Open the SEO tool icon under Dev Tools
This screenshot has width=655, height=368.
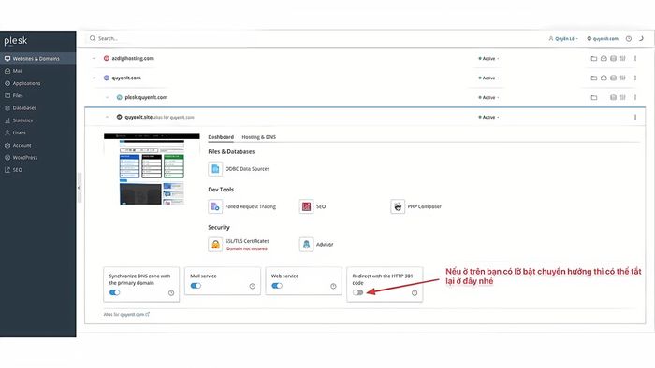point(306,206)
